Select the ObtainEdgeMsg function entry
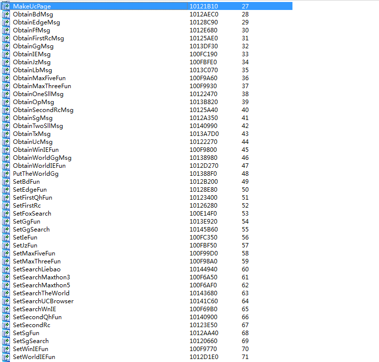Screen dimensions: 379x362 tap(36, 22)
